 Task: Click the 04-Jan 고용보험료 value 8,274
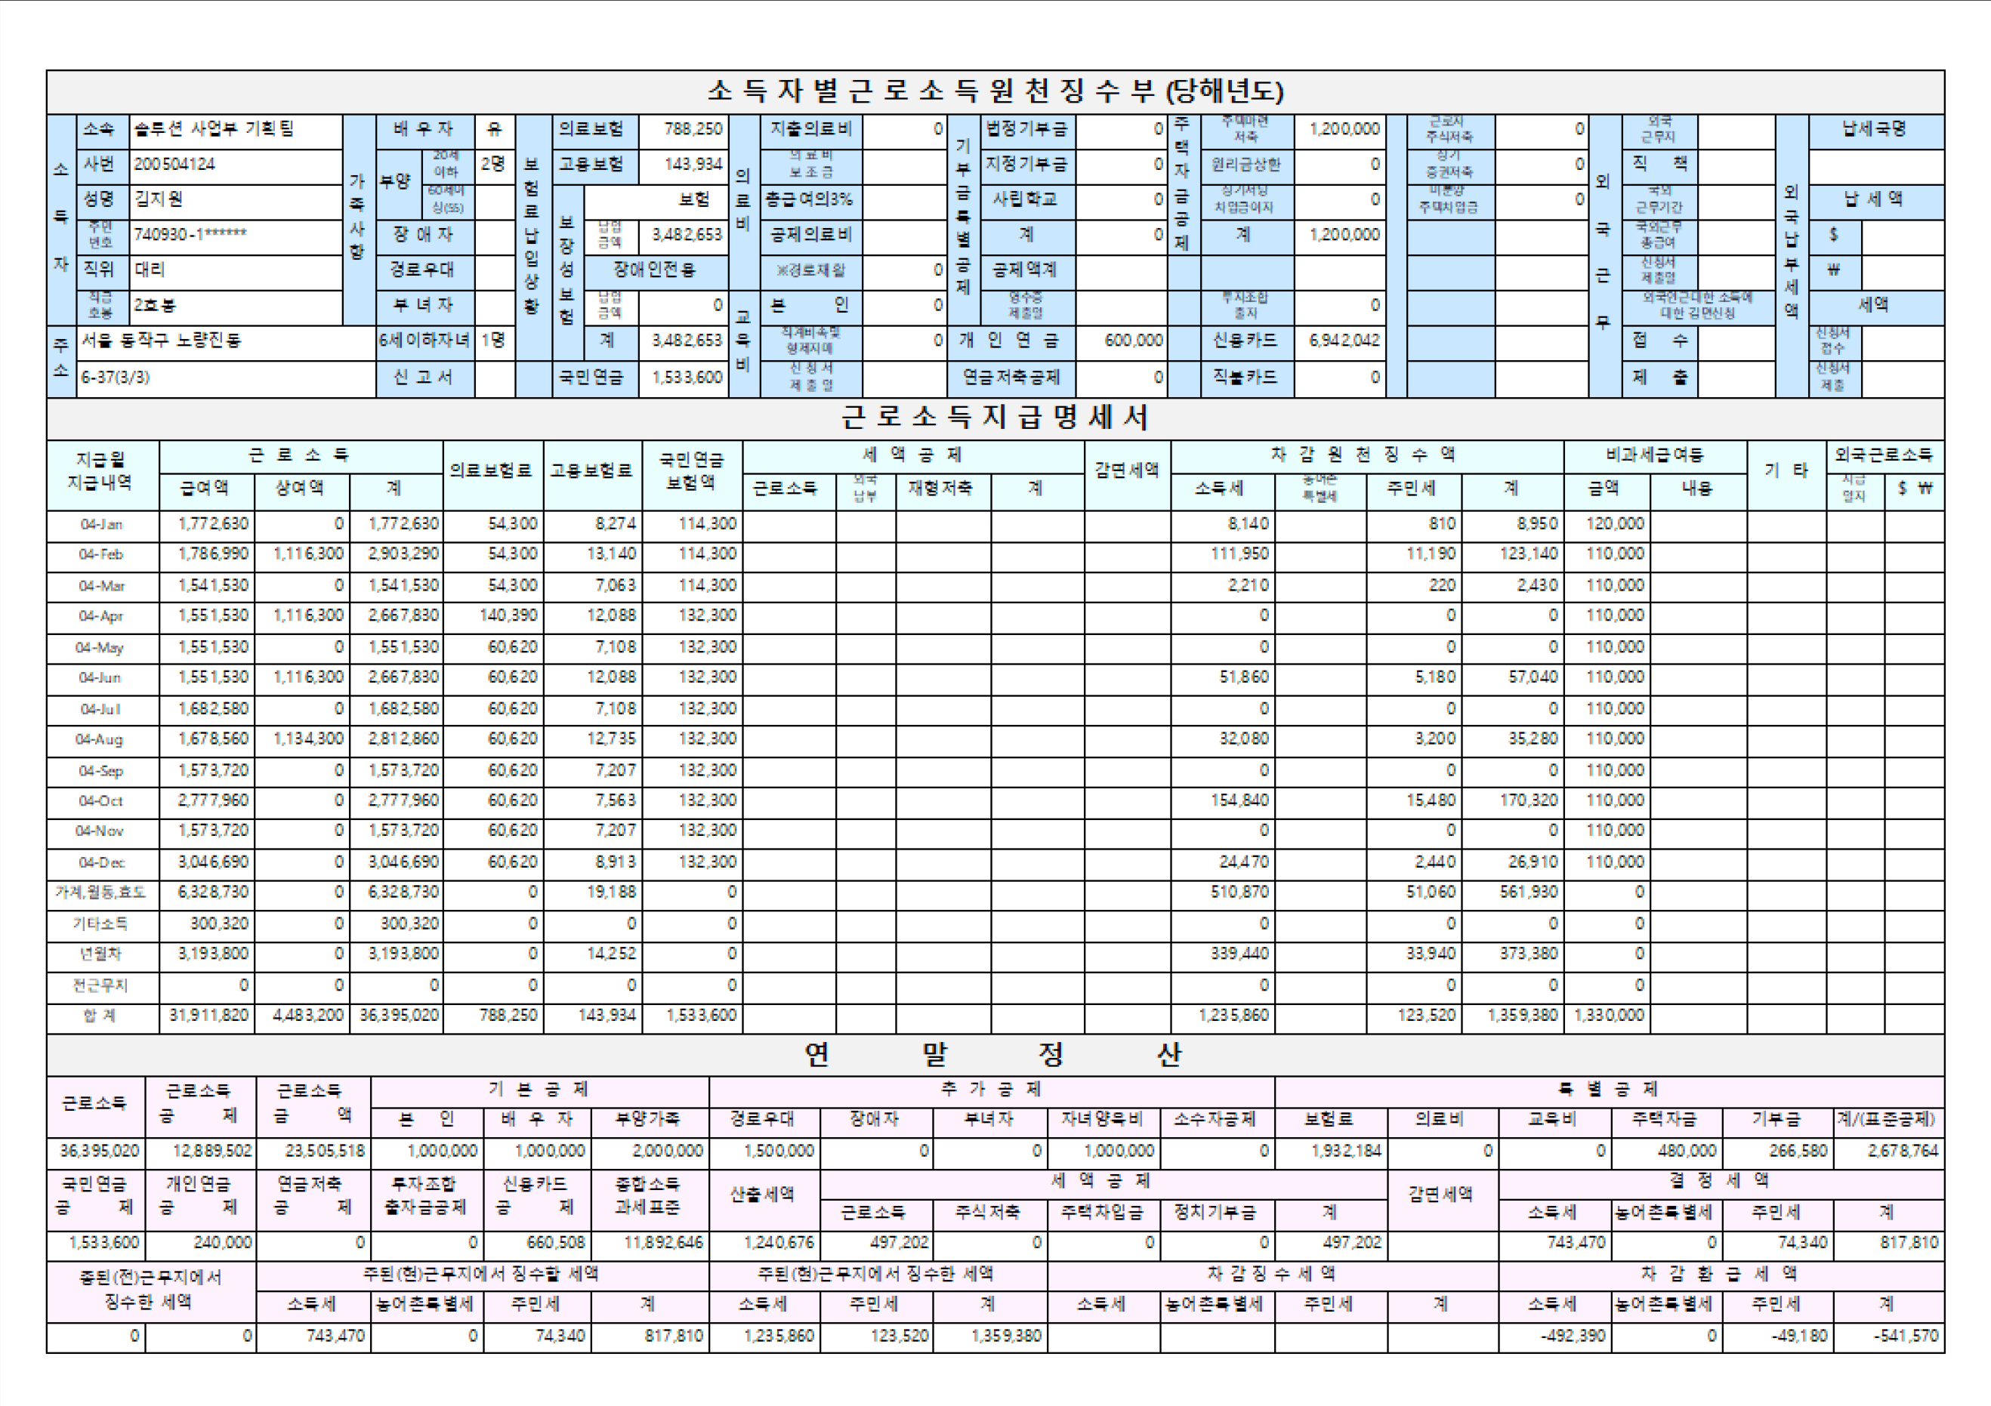[x=616, y=525]
